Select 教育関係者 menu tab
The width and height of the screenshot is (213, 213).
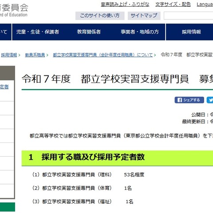click(x=89, y=32)
